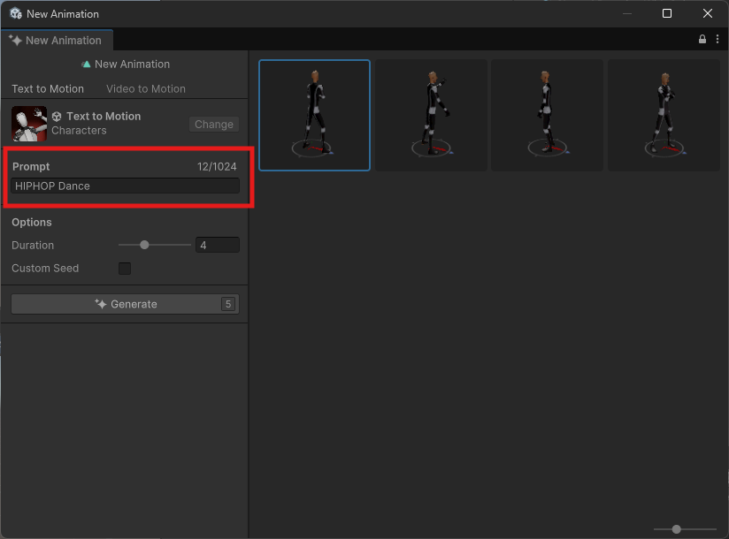The width and height of the screenshot is (729, 539).
Task: Click the lock icon to lock window
Action: 702,40
